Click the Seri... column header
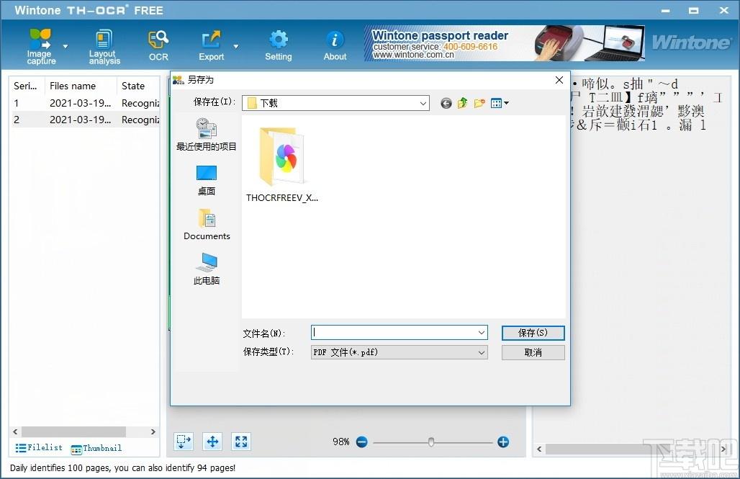This screenshot has width=740, height=479. click(x=28, y=86)
